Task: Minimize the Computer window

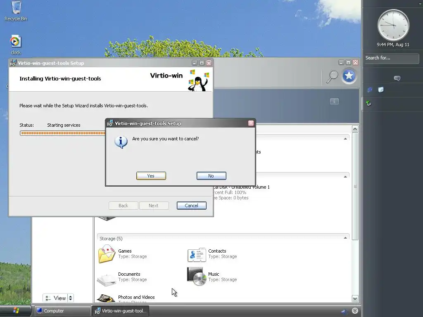Action: tap(341, 63)
